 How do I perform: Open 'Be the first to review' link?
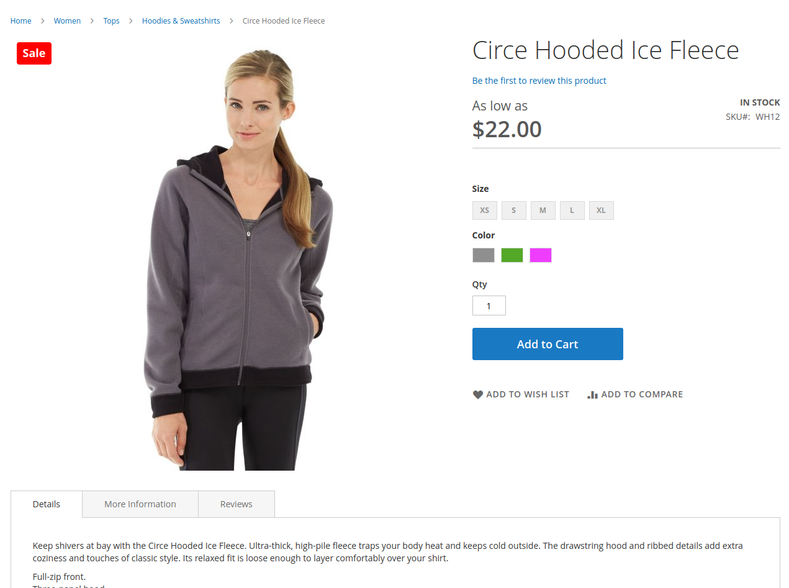tap(539, 81)
